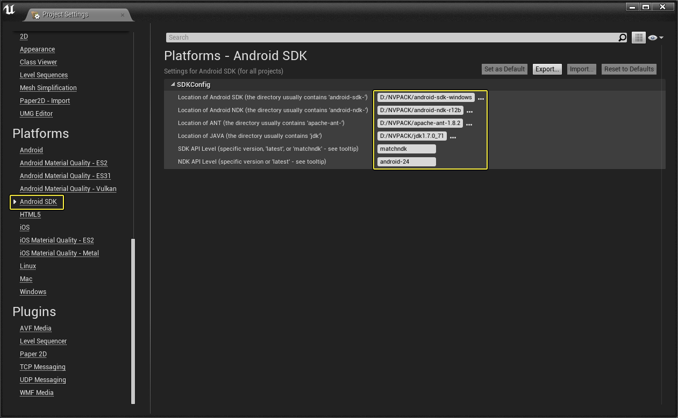Viewport: 678px width, 418px height.
Task: Click the Unreal Engine logo icon
Action: [9, 10]
